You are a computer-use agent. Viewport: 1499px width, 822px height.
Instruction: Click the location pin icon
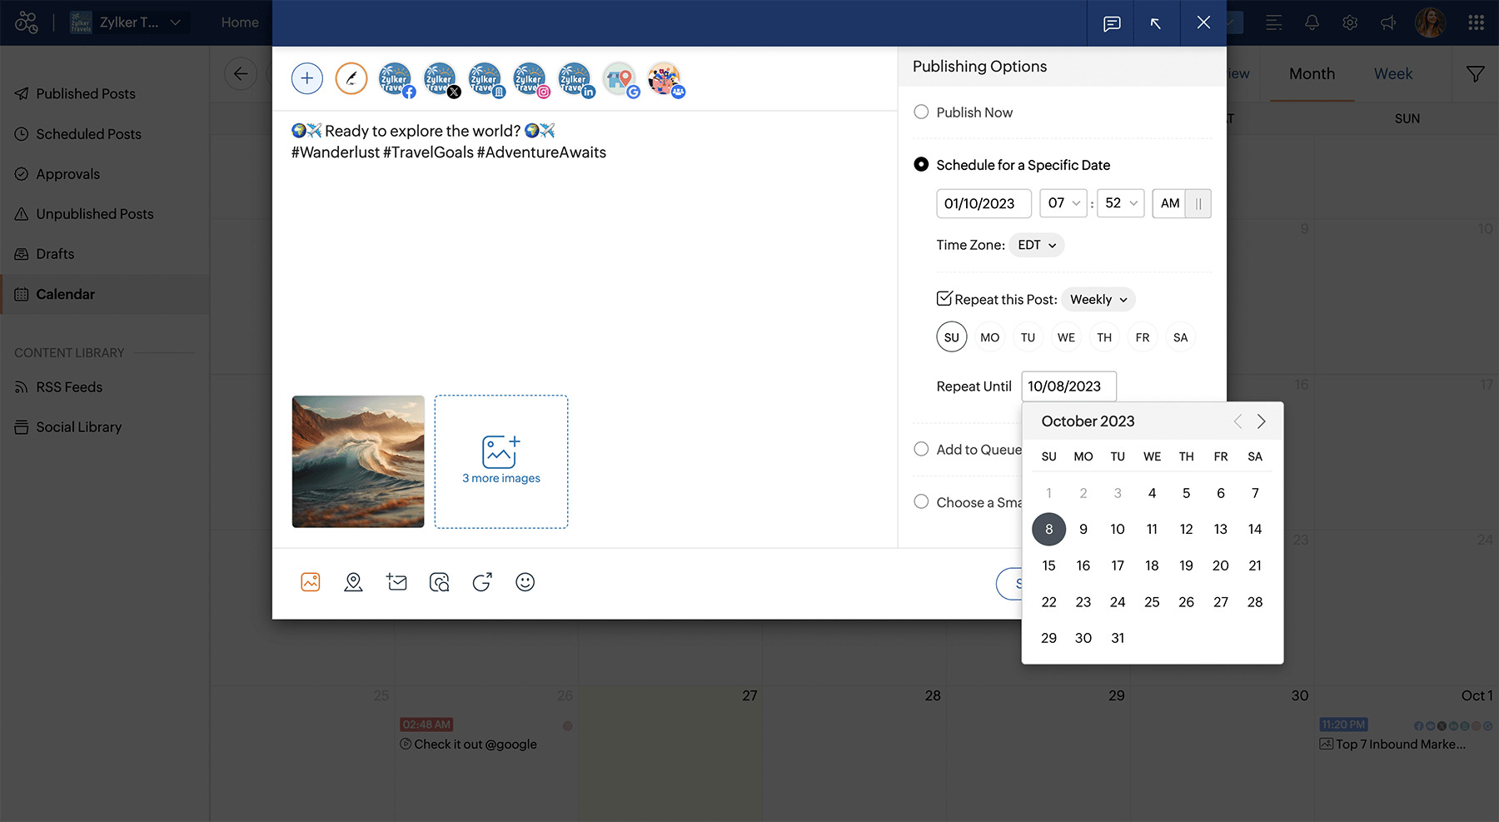point(353,582)
